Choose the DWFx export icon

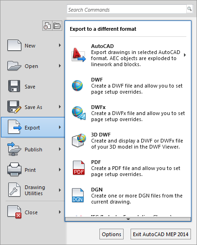pyautogui.click(x=79, y=113)
